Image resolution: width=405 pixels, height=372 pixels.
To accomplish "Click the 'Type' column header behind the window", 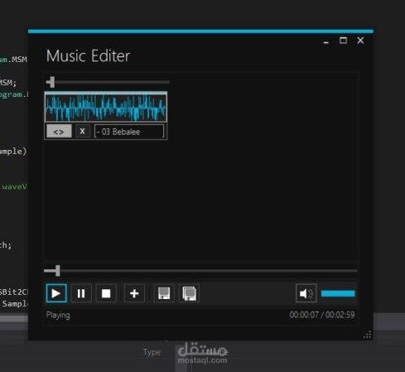I will (x=152, y=352).
